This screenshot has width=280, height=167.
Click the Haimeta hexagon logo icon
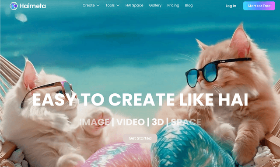[x=14, y=6]
